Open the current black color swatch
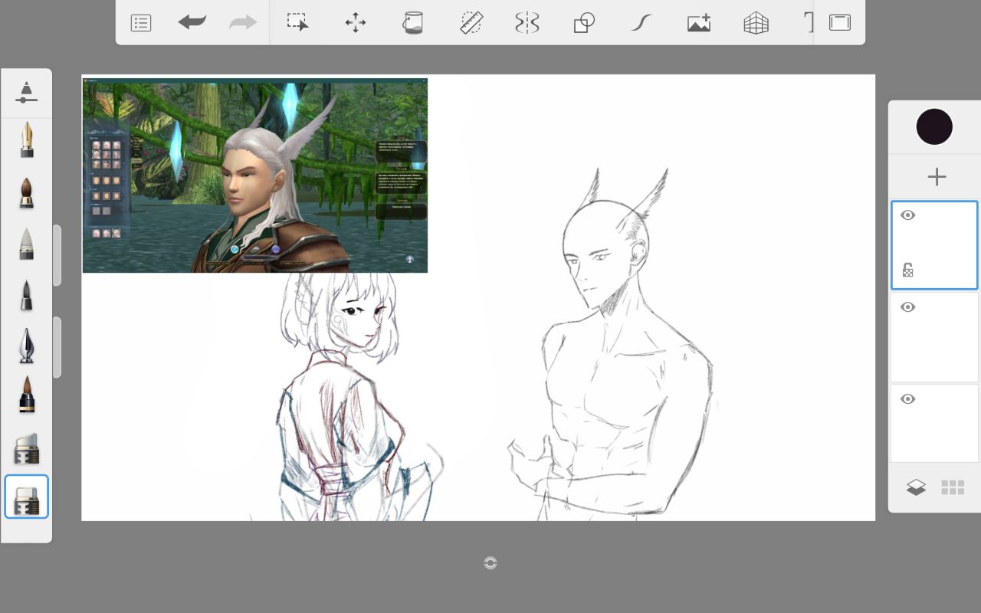 [934, 127]
